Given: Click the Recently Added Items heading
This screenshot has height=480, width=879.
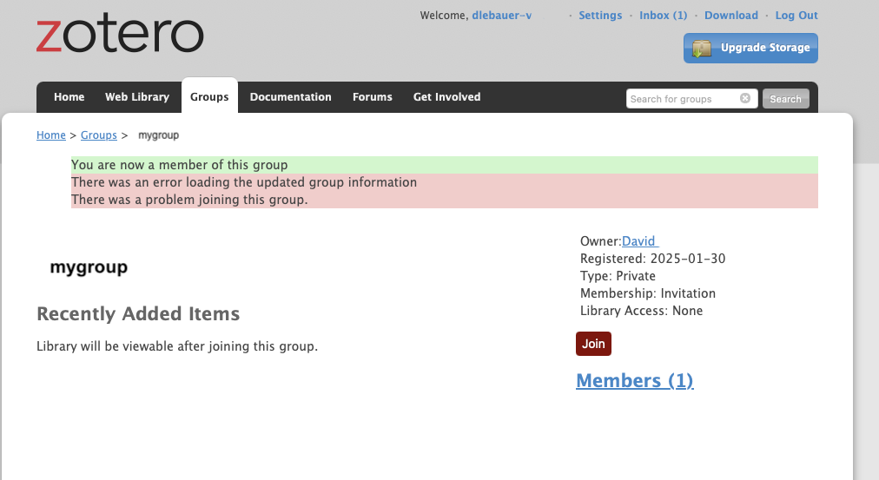Looking at the screenshot, I should click(x=138, y=313).
